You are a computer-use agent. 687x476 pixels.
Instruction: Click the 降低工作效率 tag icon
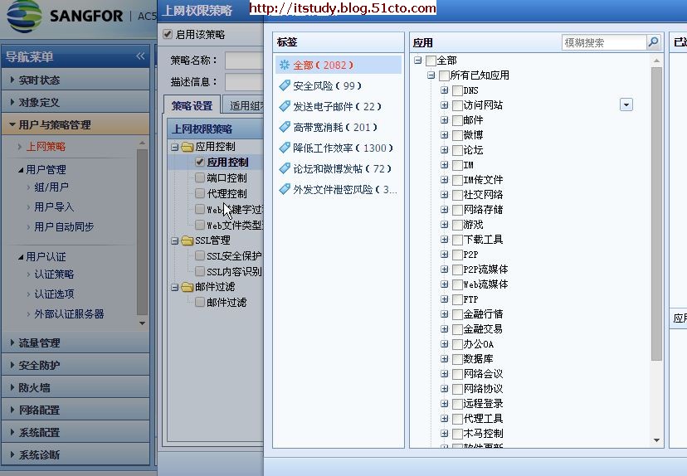point(285,148)
